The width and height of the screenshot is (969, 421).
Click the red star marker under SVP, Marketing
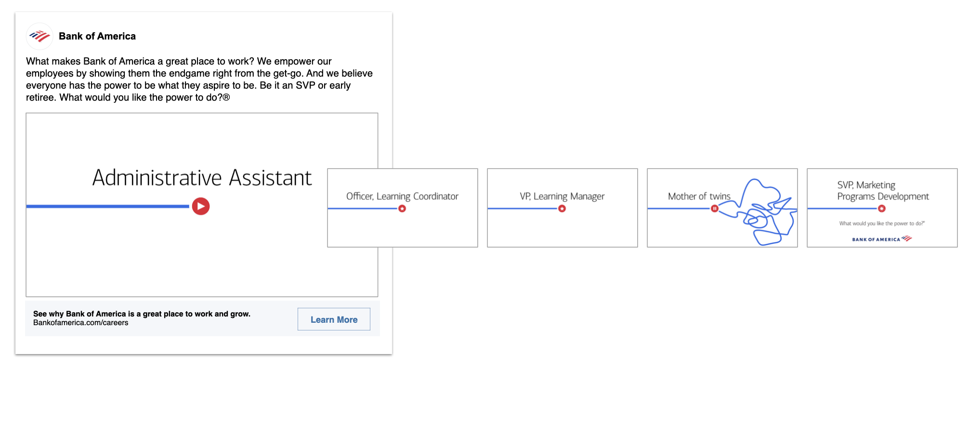point(882,209)
